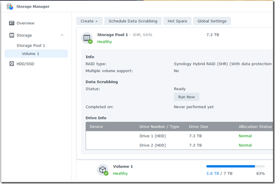The image size is (275, 184).
Task: Click the HDD/SSD drive icon
Action: coord(11,64)
